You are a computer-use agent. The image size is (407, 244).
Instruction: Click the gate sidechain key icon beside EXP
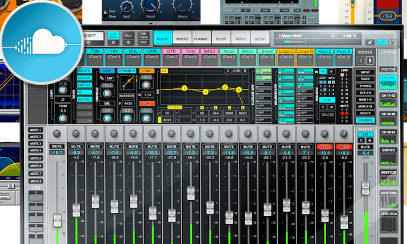click(102, 78)
